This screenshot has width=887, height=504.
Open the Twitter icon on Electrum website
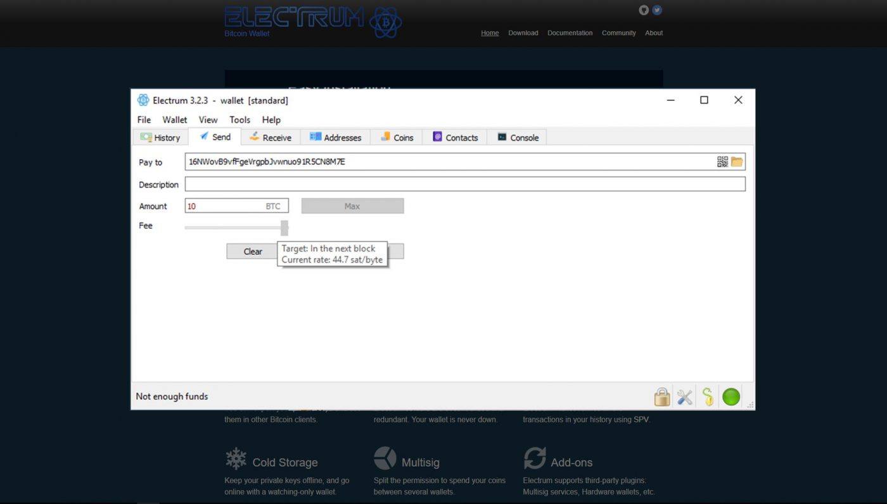[657, 10]
